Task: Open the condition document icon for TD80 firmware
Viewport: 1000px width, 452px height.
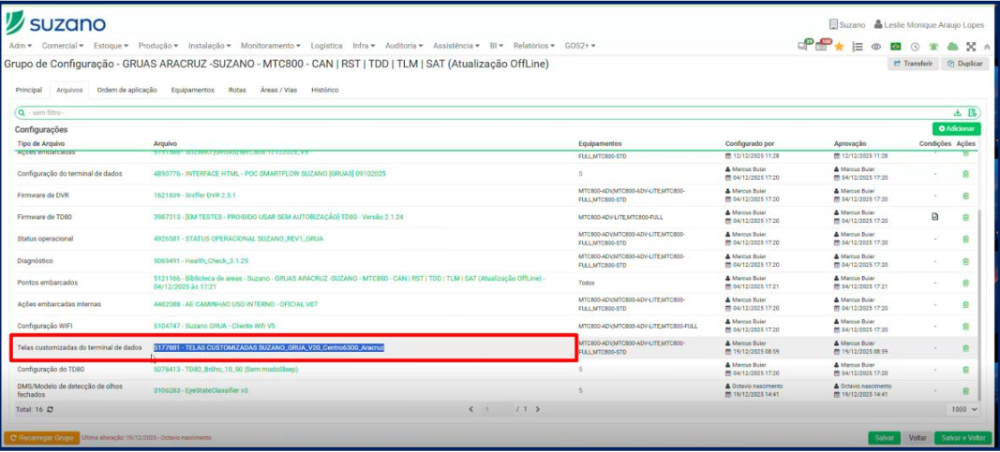Action: click(x=934, y=217)
